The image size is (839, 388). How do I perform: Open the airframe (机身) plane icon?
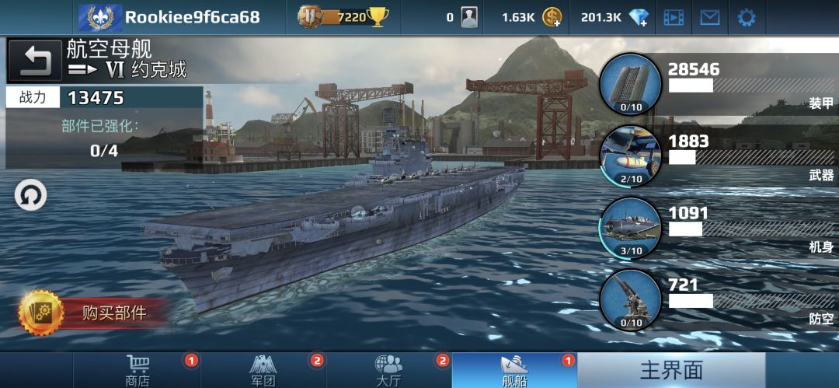pos(631,229)
